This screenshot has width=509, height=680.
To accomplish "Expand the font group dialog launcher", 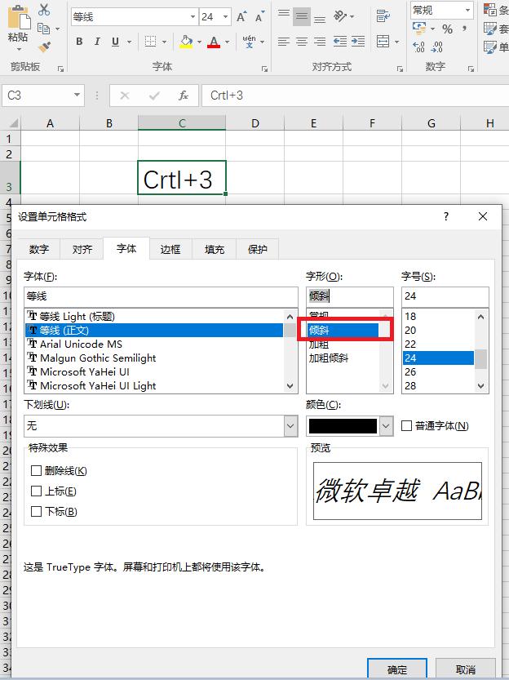I will pyautogui.click(x=264, y=69).
